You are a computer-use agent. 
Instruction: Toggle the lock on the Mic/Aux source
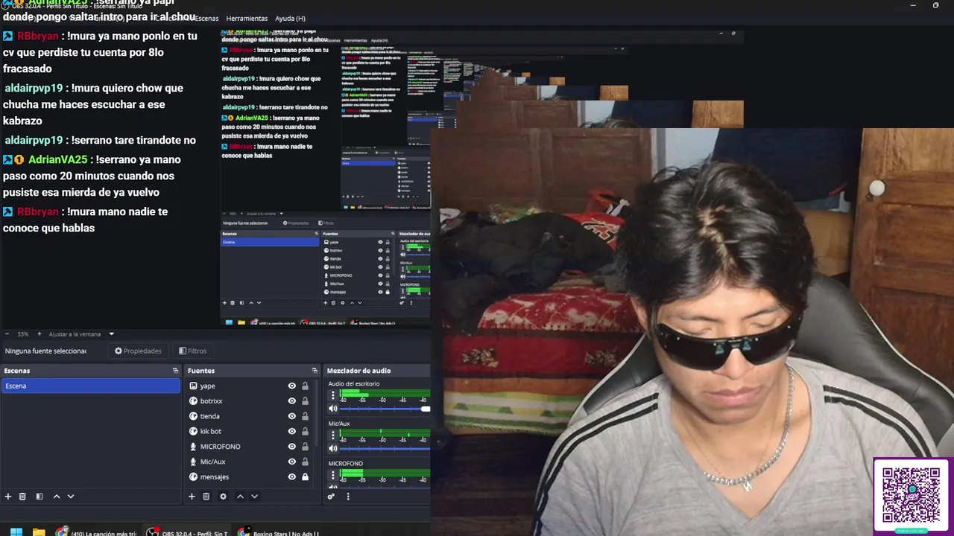pos(305,462)
